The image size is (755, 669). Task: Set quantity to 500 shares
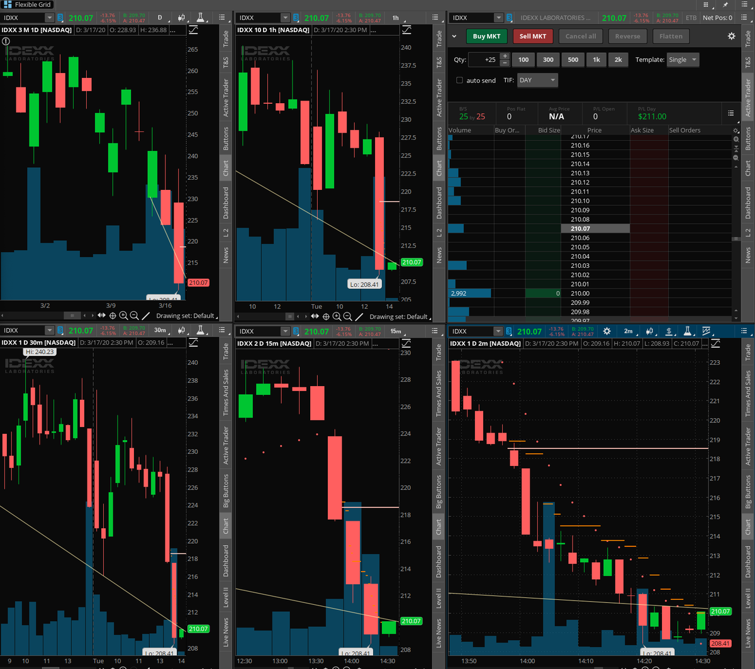pyautogui.click(x=573, y=60)
